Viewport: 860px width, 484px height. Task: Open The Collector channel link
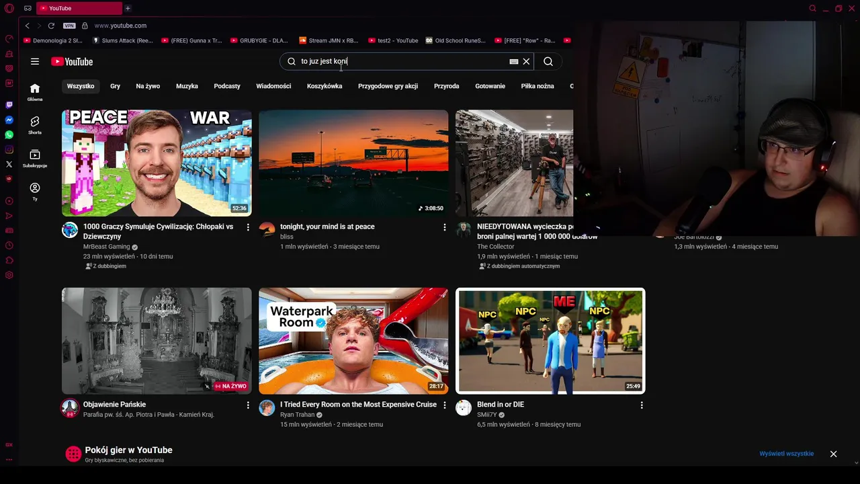pos(495,247)
